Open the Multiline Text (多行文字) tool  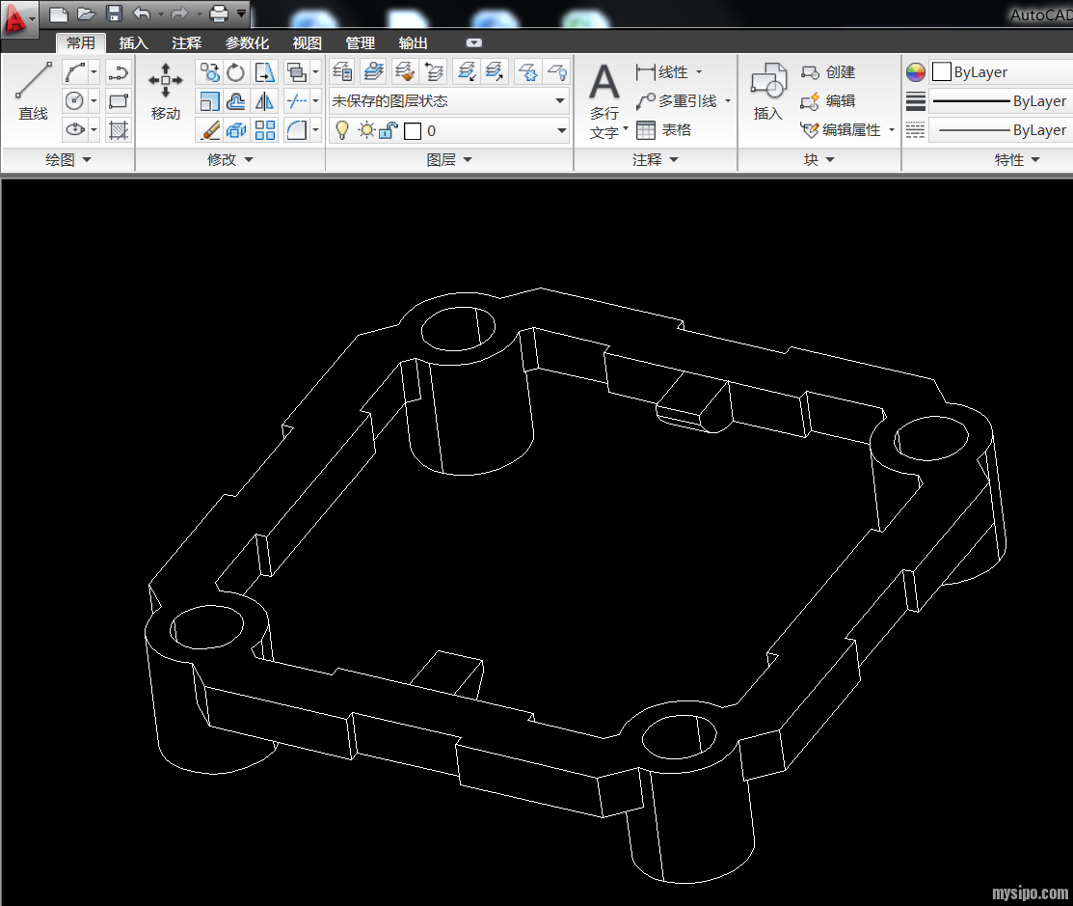[x=604, y=100]
